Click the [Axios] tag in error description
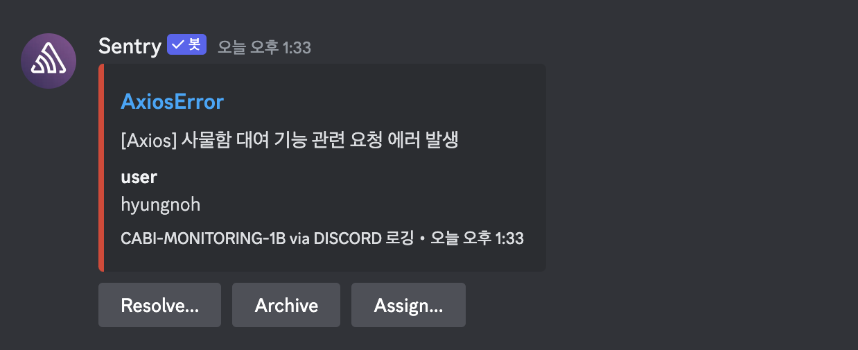Viewport: 858px width, 350px height. point(148,140)
